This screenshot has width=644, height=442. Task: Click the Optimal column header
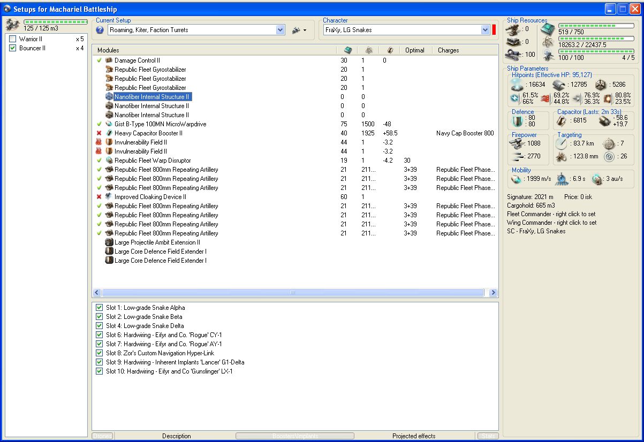tap(415, 50)
